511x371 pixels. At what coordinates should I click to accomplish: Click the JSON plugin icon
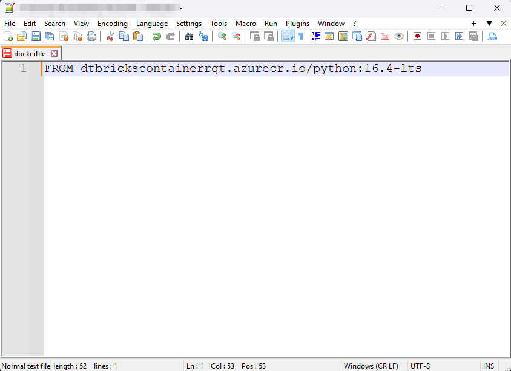click(492, 36)
